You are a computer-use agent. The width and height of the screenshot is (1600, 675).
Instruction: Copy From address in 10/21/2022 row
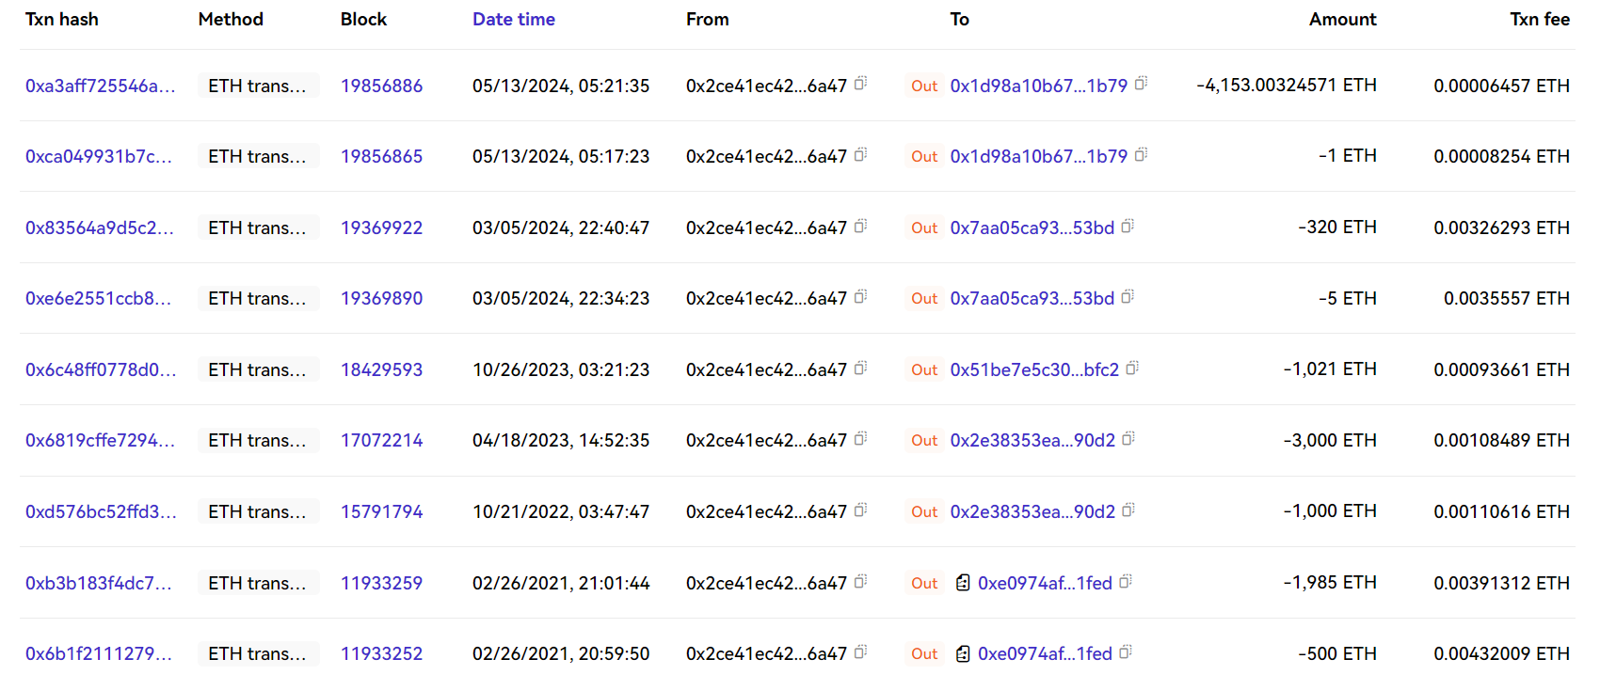pyautogui.click(x=860, y=510)
